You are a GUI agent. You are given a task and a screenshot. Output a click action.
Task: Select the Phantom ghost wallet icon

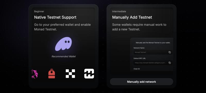(x=63, y=44)
